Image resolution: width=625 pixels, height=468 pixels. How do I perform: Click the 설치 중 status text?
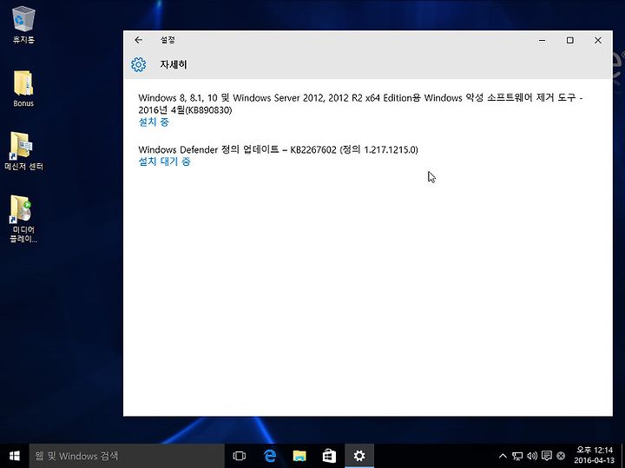154,122
